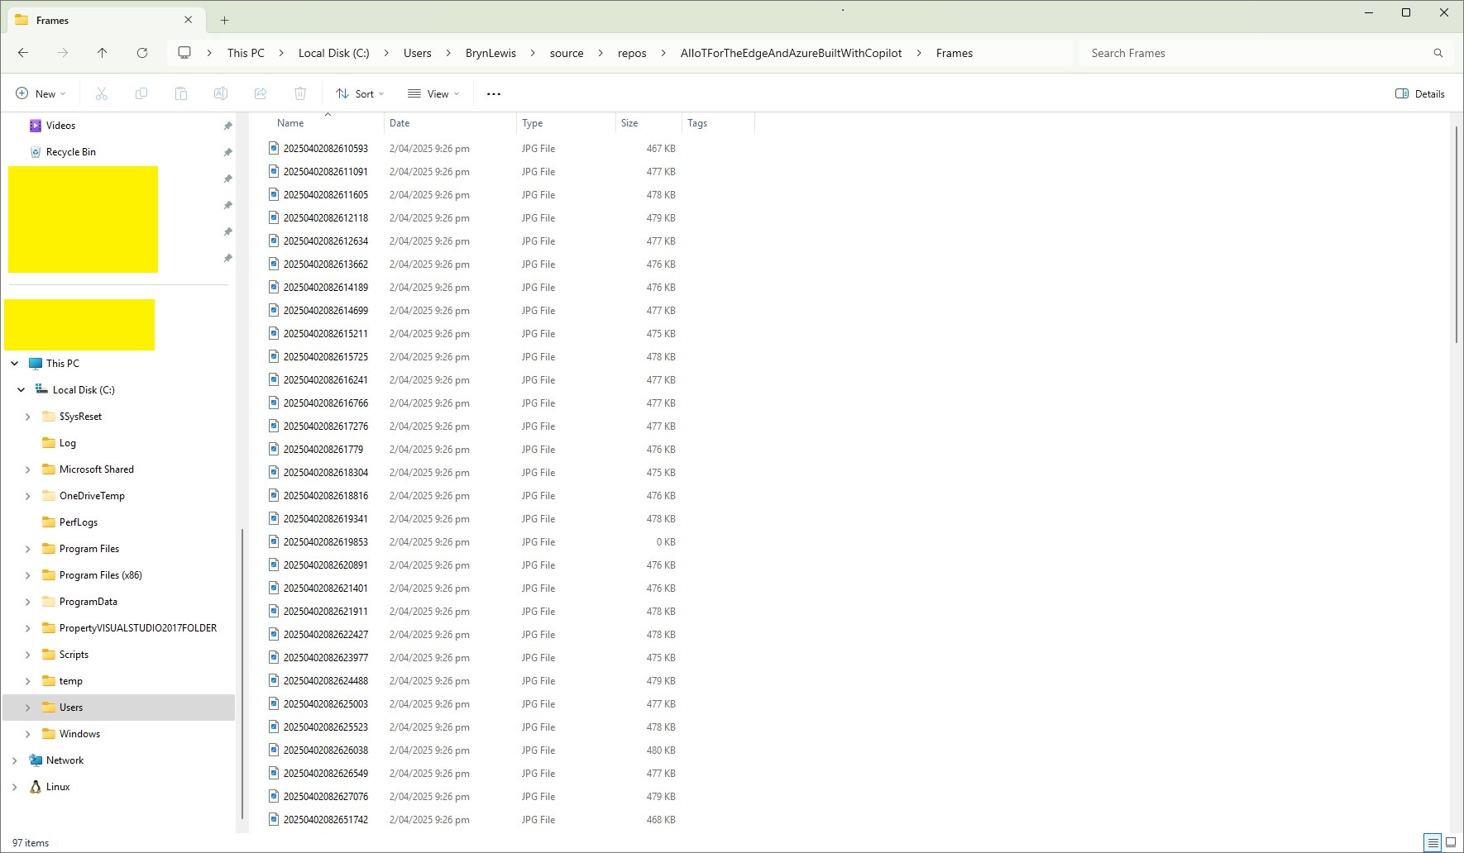Click in the Search Frames field
The width and height of the screenshot is (1464, 853).
(1257, 53)
